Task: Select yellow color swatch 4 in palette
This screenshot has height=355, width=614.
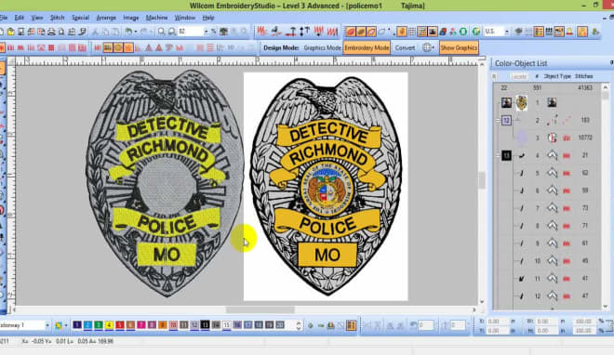Action: pyautogui.click(x=109, y=325)
